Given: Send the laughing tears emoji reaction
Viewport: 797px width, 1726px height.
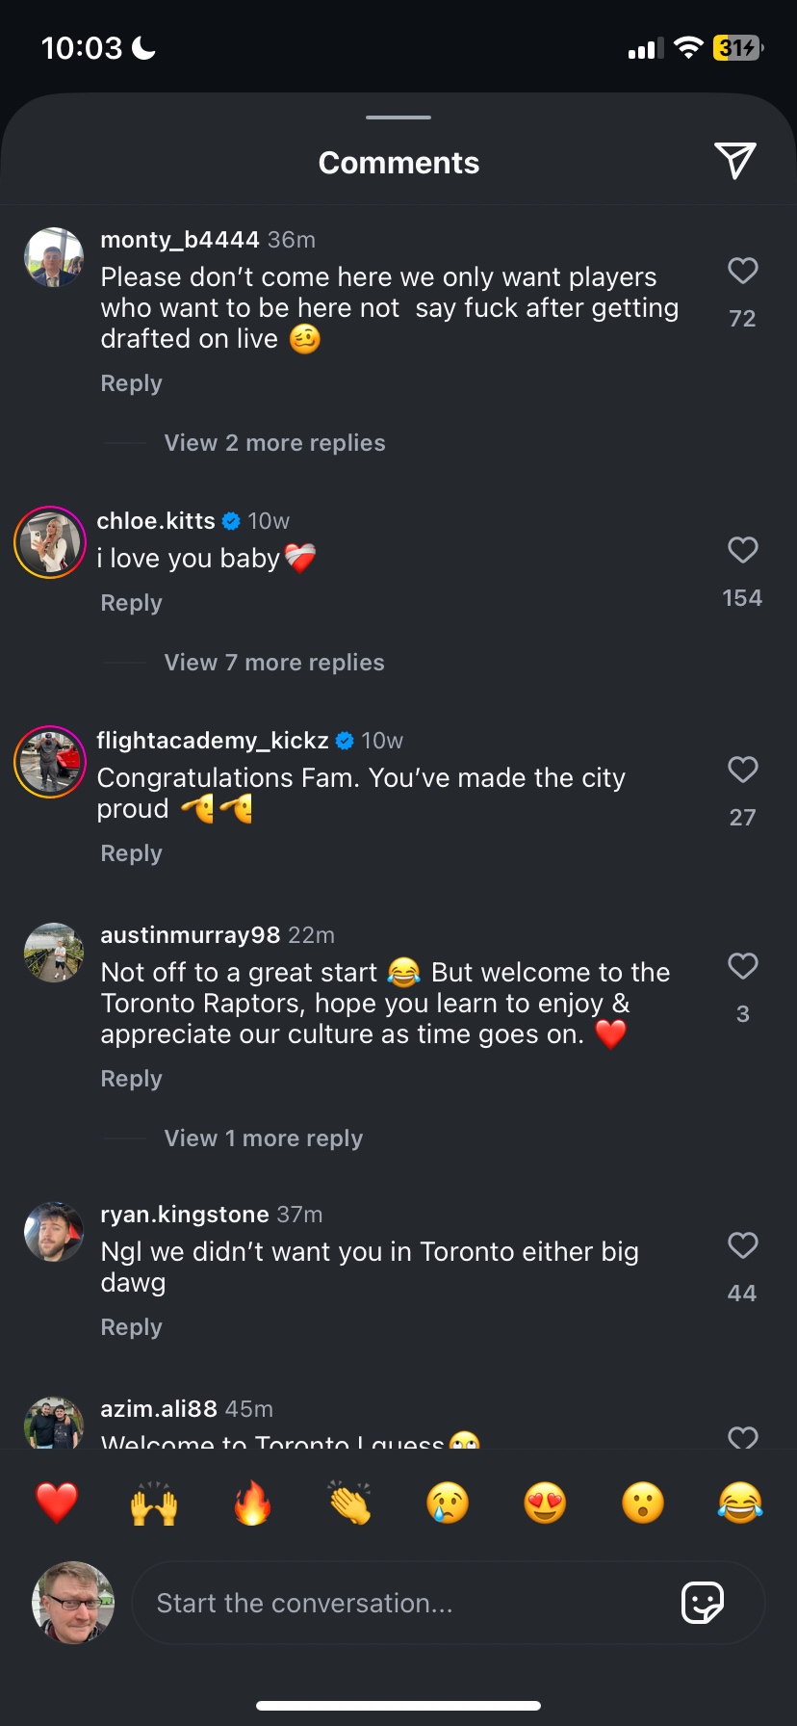Looking at the screenshot, I should tap(739, 1503).
